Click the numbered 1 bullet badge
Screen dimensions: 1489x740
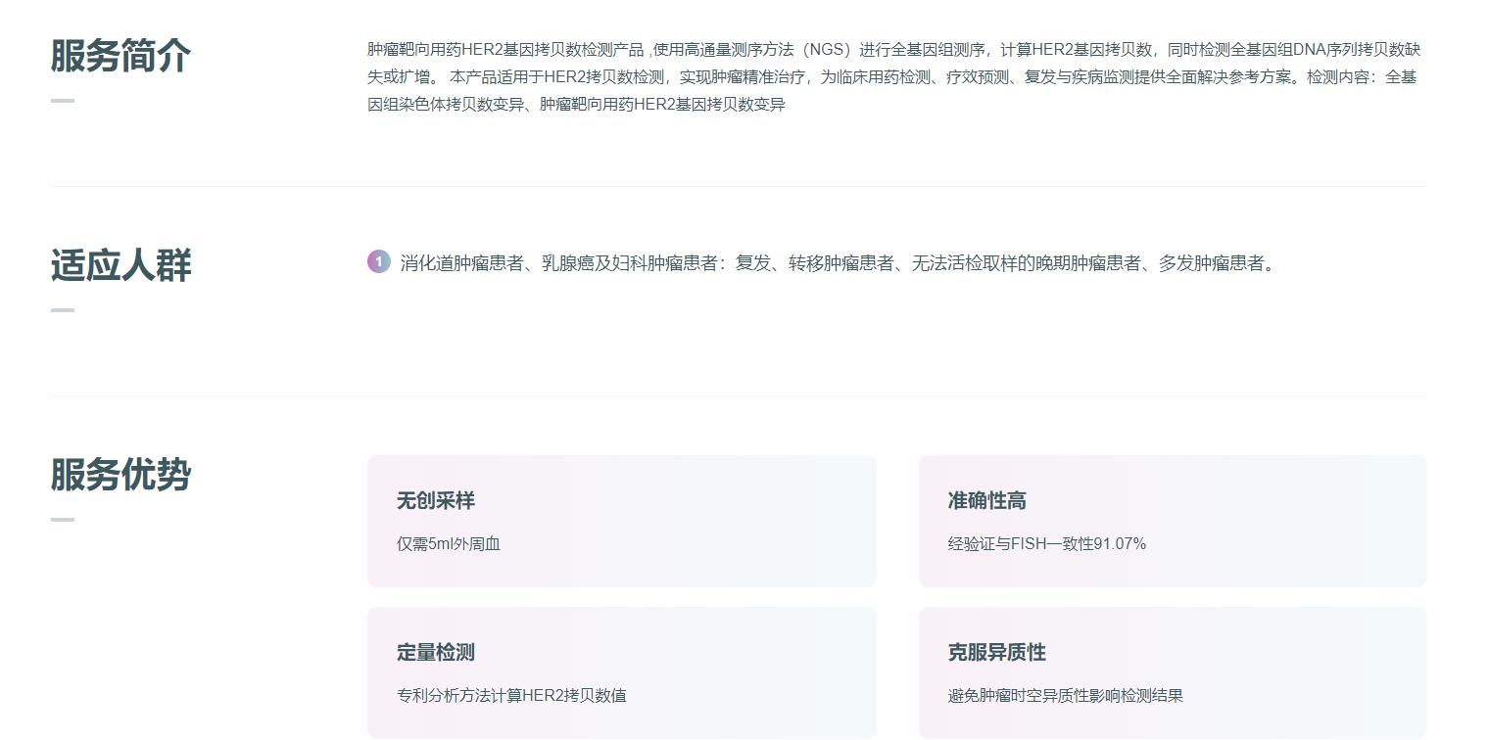coord(378,262)
